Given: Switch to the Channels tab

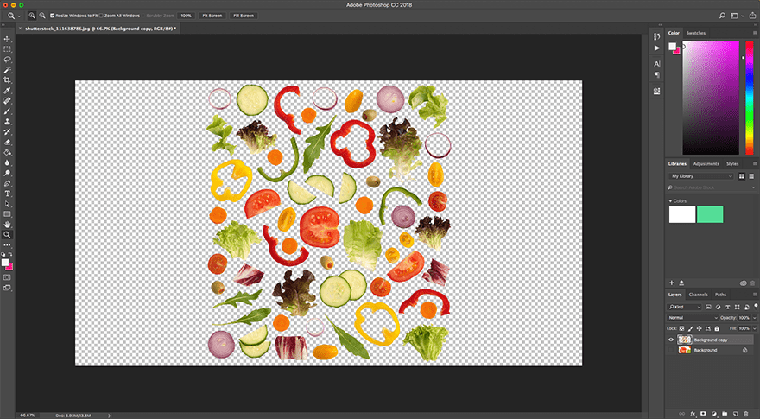Looking at the screenshot, I should coord(698,295).
